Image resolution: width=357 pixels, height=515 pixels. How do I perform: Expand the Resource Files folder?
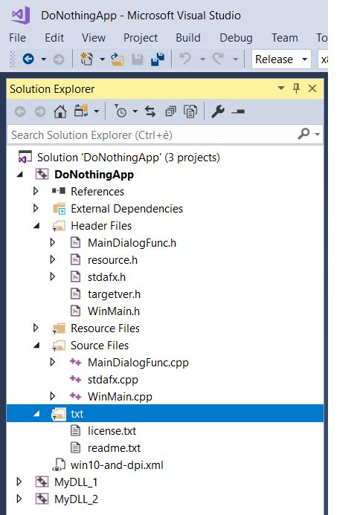coord(36,328)
